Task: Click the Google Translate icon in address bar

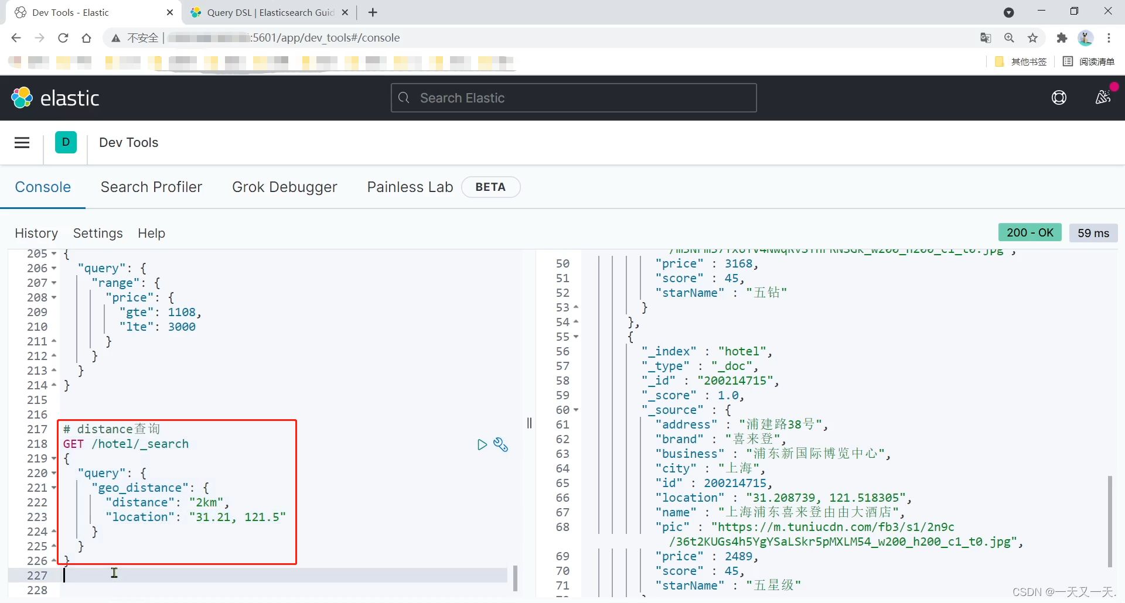Action: point(986,37)
